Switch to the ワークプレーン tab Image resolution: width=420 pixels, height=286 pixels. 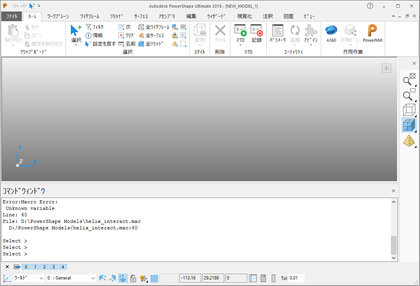click(58, 16)
